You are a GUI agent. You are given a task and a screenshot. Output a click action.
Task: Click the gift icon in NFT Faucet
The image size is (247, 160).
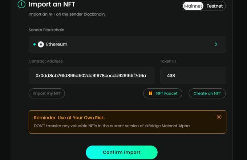point(150,93)
